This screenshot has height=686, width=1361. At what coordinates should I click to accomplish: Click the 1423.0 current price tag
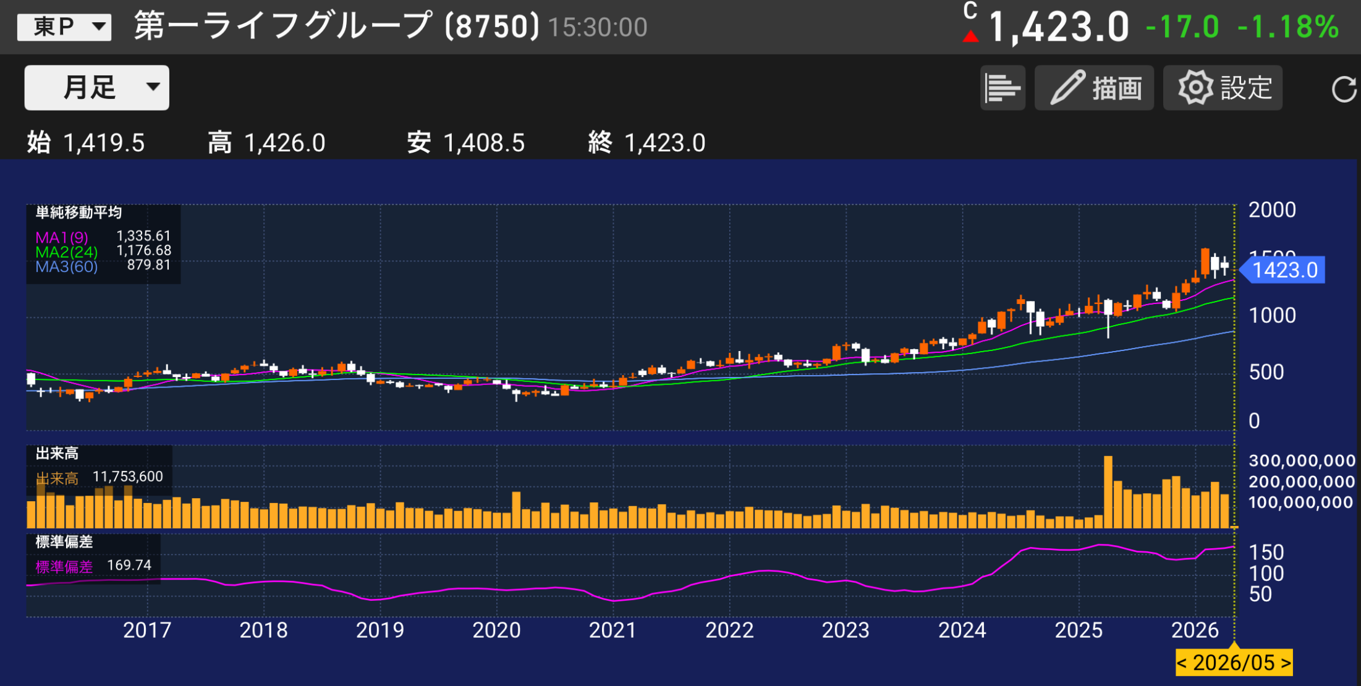coord(1283,270)
